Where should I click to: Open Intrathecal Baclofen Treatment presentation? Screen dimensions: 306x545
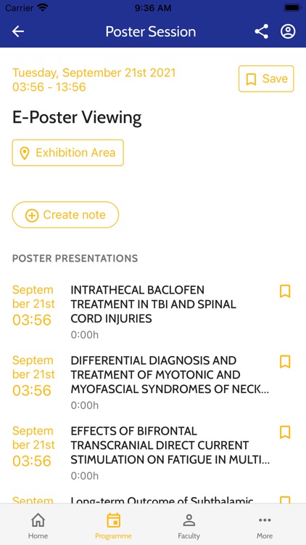click(153, 311)
